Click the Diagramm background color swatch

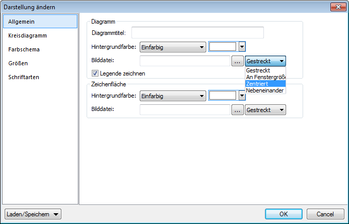(x=223, y=47)
